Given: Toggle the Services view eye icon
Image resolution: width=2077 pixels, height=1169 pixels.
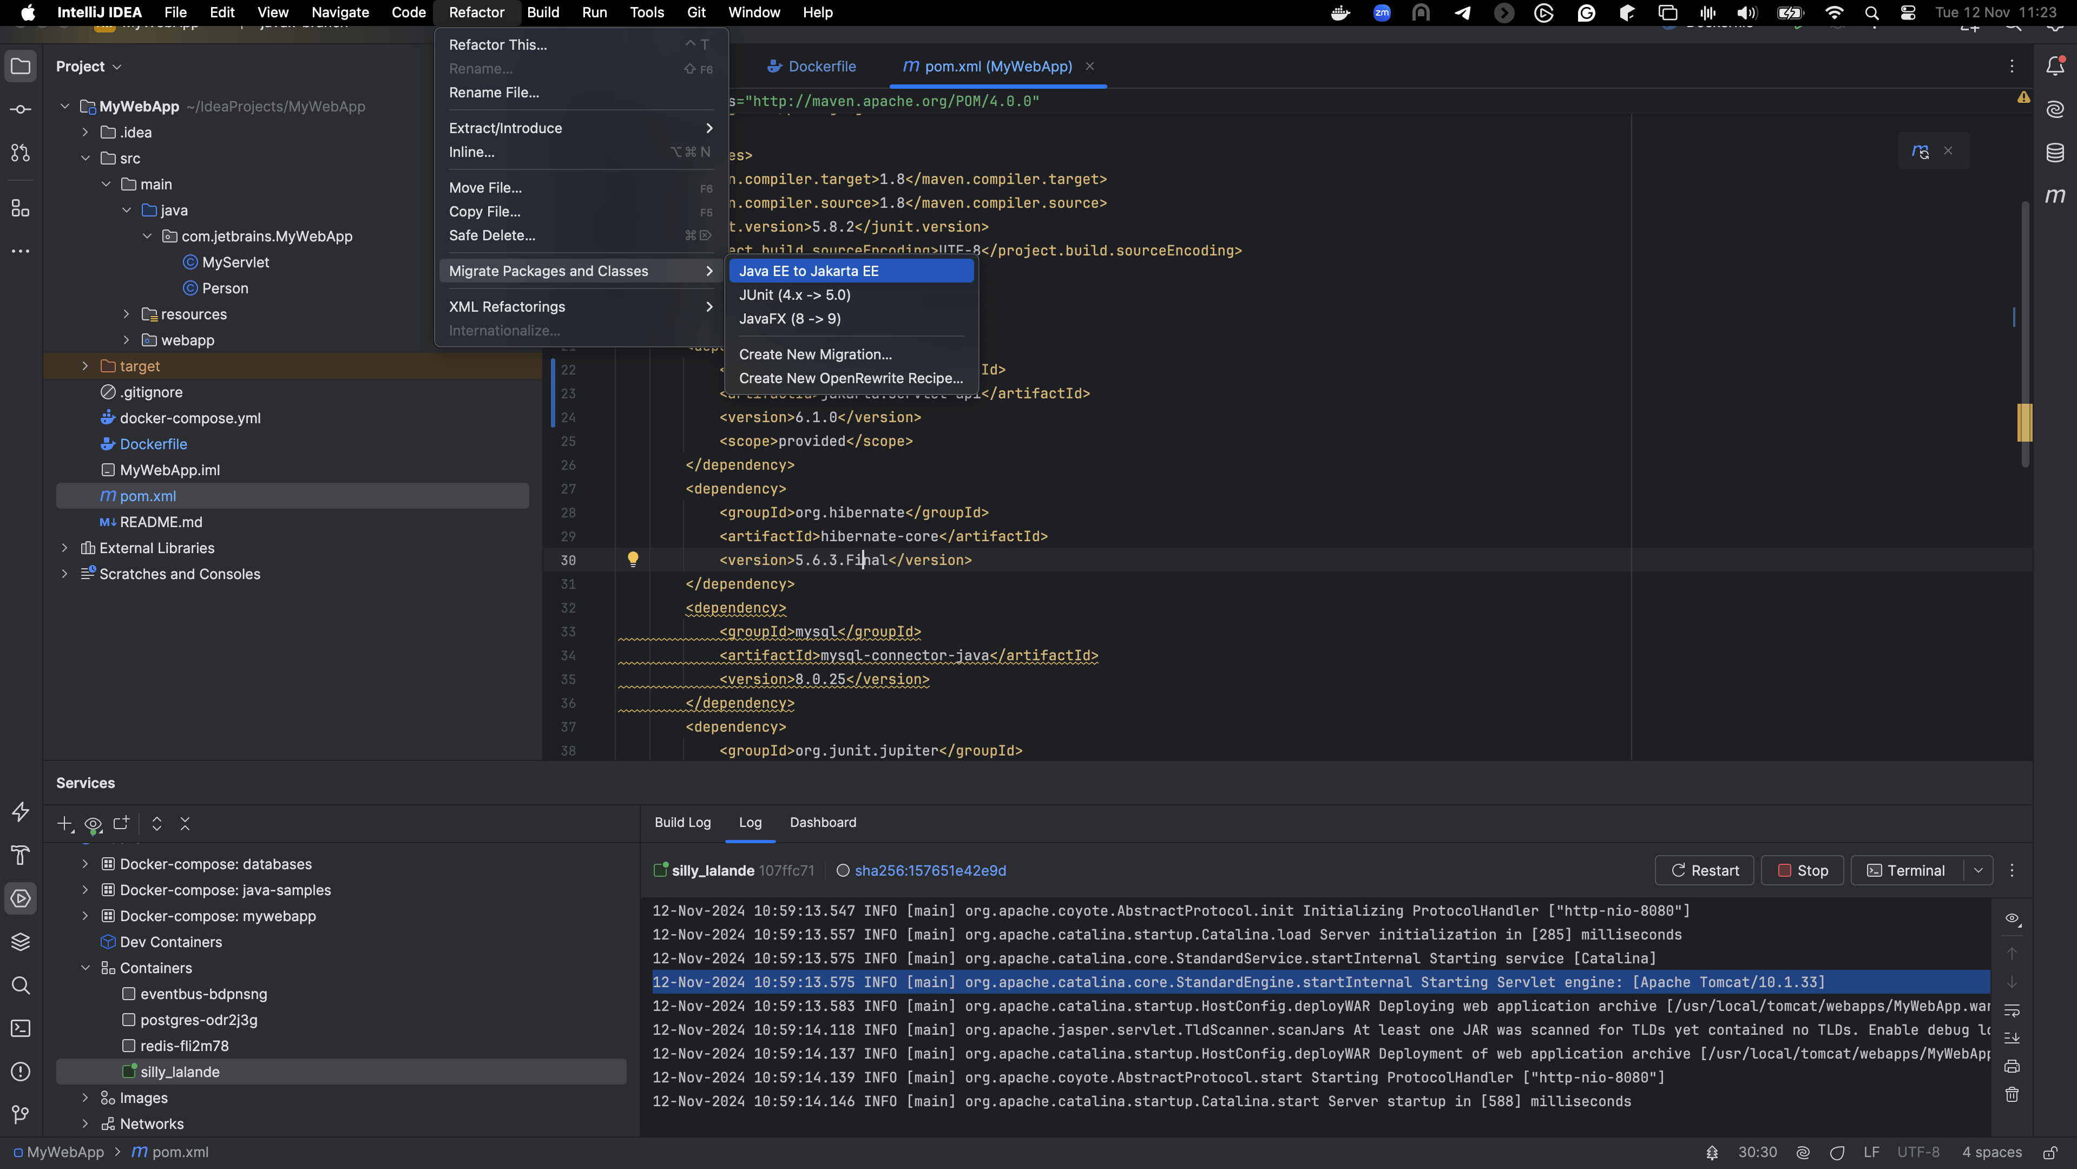Looking at the screenshot, I should [x=93, y=823].
